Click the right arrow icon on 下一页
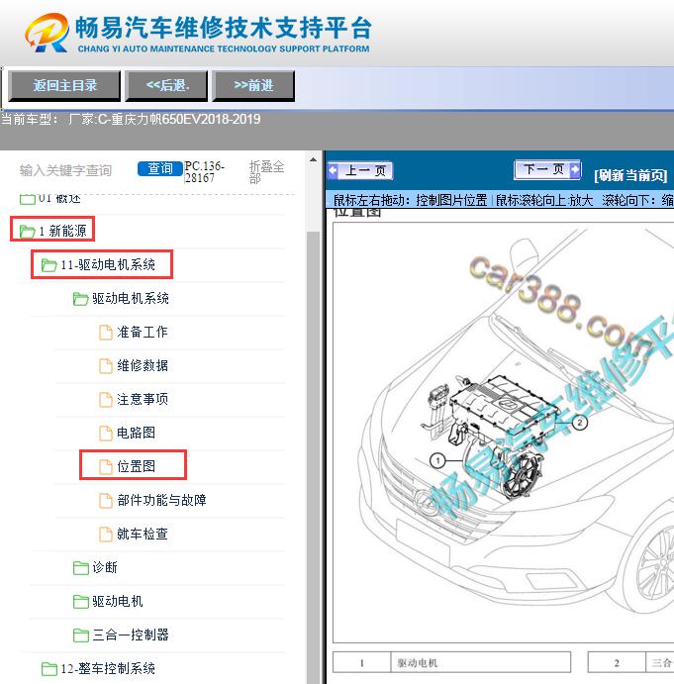Screen dimensions: 674x684 pyautogui.click(x=575, y=169)
